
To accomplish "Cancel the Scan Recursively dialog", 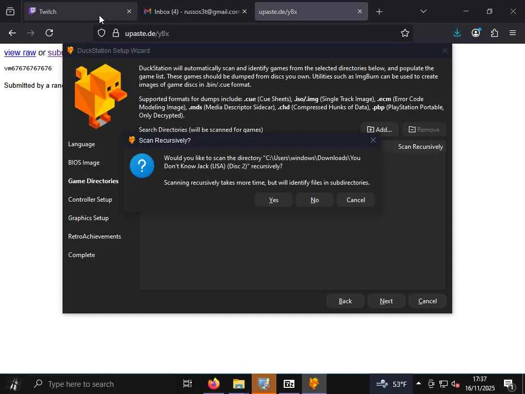I will [x=356, y=200].
